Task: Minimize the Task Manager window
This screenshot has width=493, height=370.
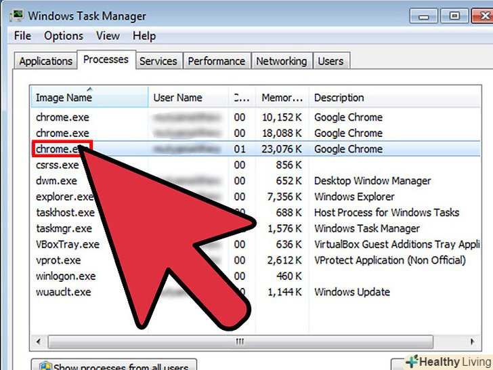Action: [x=423, y=16]
